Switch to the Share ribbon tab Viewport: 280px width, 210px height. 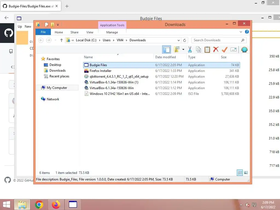pyautogui.click(x=74, y=32)
